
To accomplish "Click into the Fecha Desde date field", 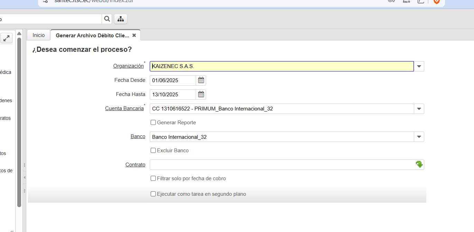I will (173, 80).
